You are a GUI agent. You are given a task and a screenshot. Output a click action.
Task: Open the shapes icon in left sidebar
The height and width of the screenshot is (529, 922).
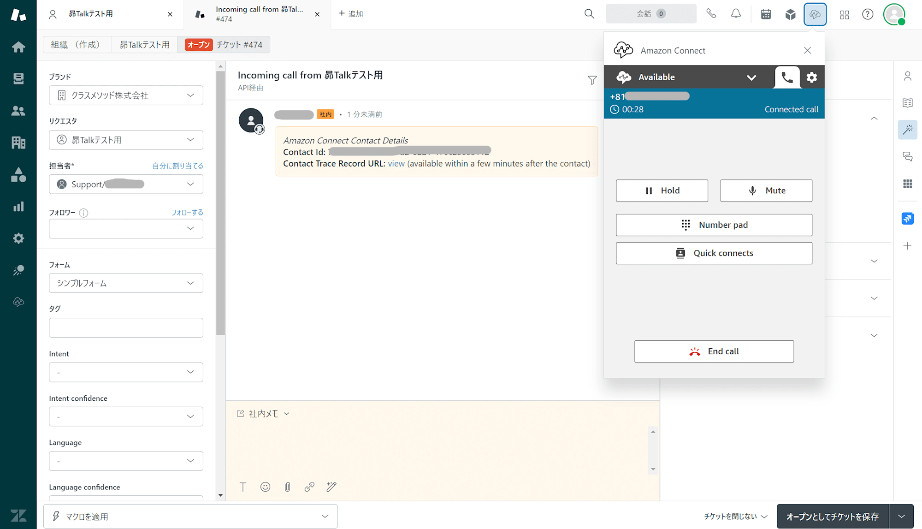click(18, 174)
